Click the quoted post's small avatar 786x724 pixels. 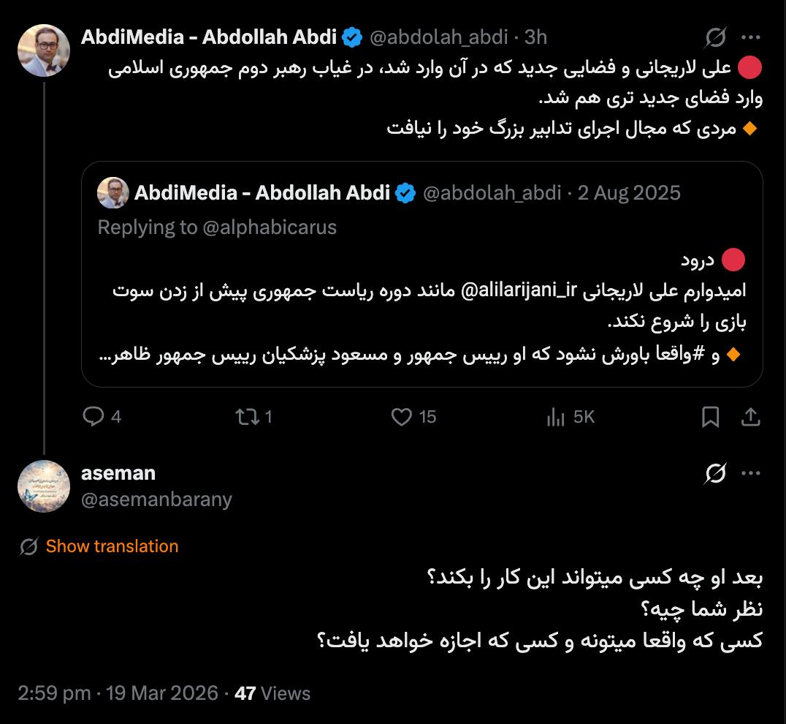tap(113, 193)
